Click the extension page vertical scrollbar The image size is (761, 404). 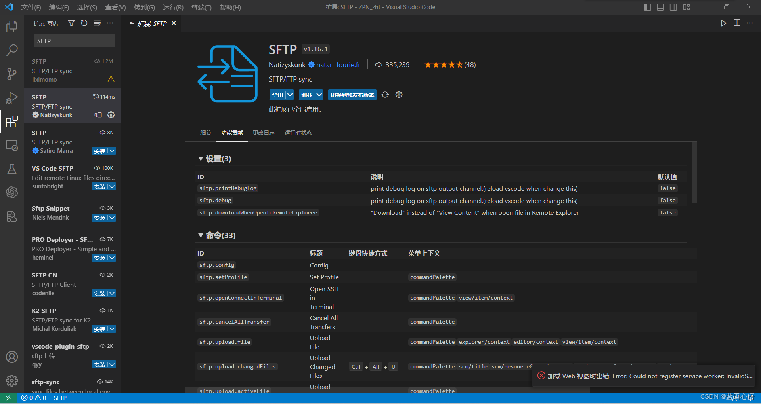click(x=694, y=172)
